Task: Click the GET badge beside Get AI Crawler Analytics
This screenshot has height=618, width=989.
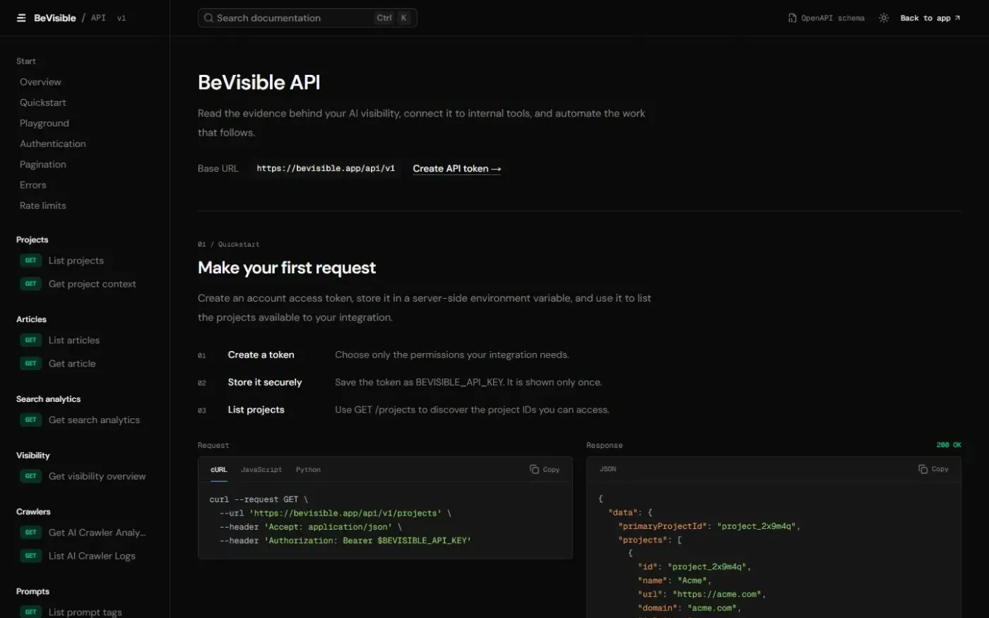Action: (30, 533)
